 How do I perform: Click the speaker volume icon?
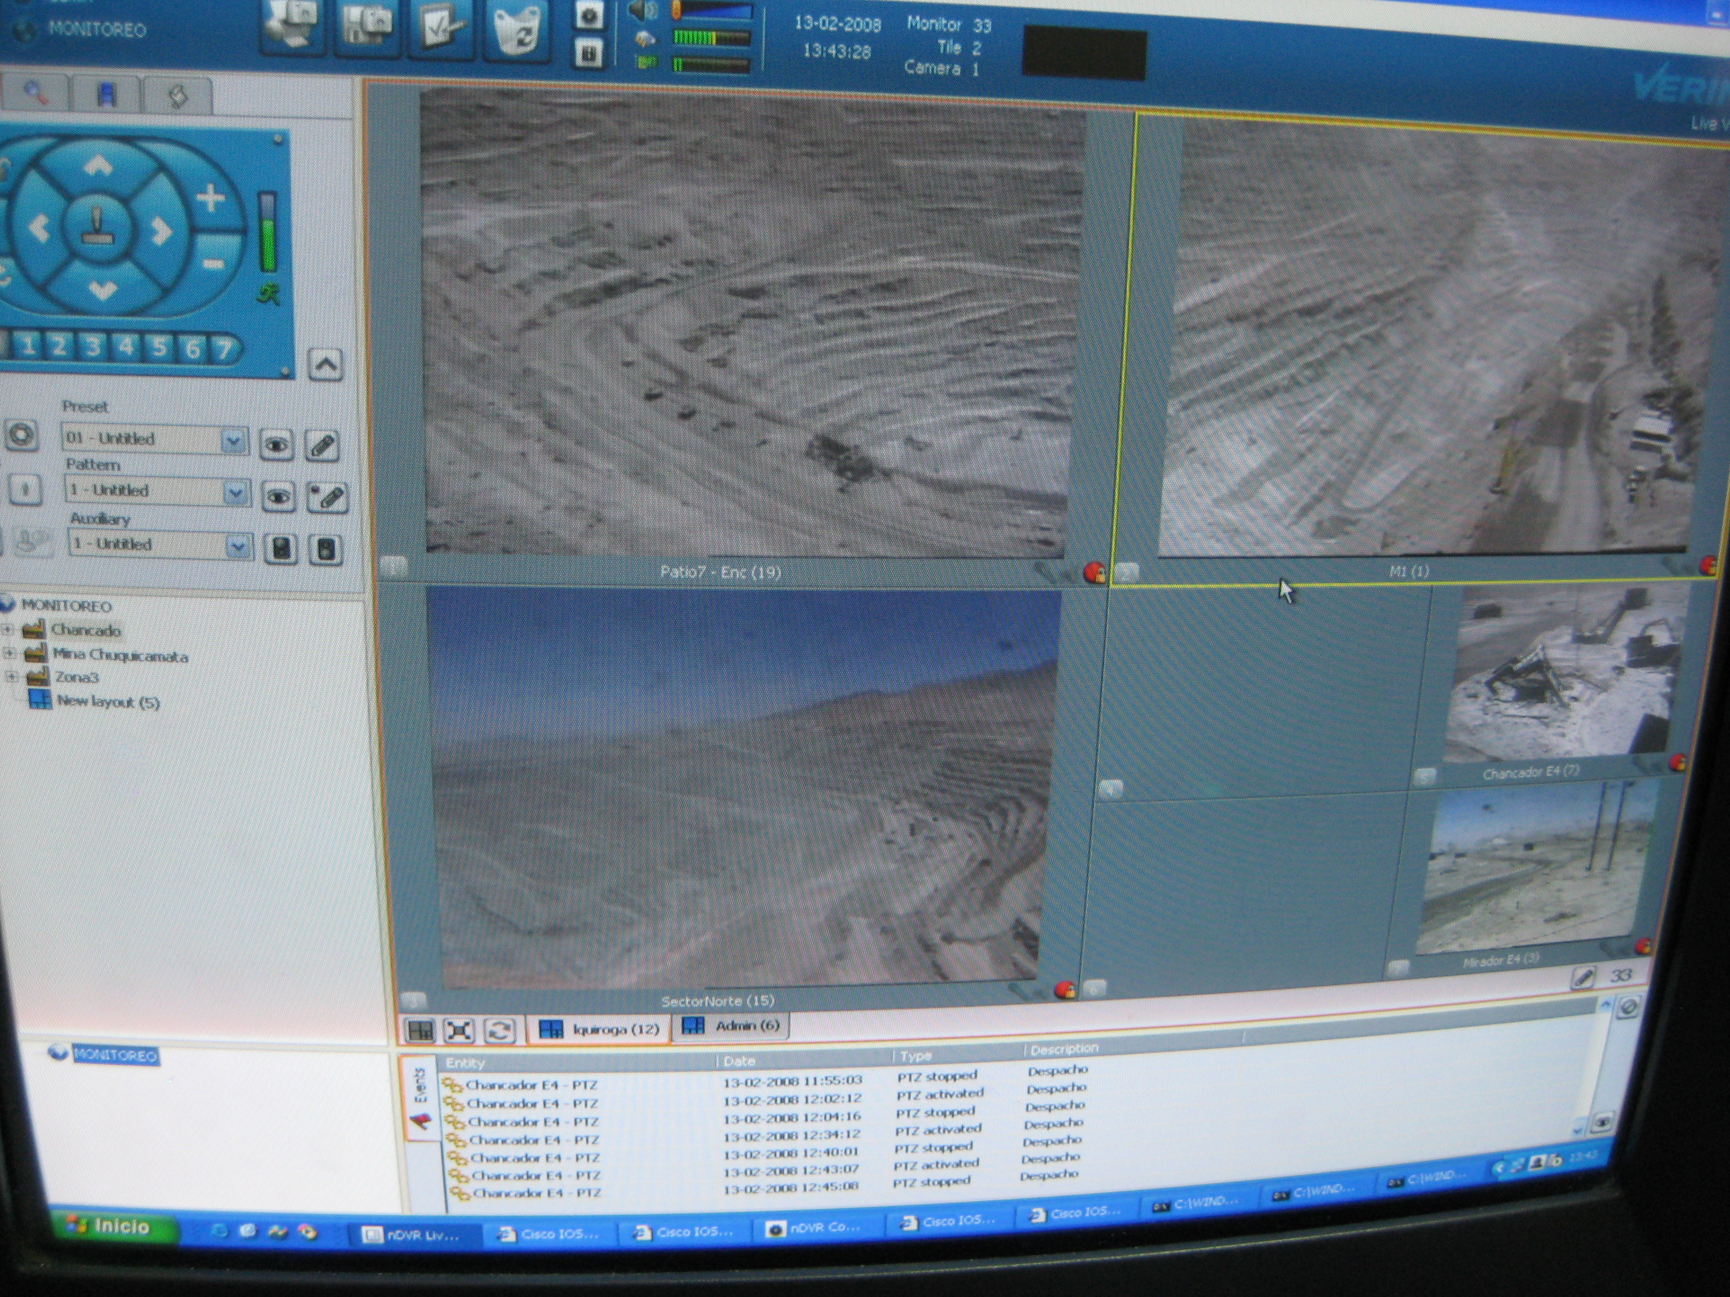[x=643, y=10]
